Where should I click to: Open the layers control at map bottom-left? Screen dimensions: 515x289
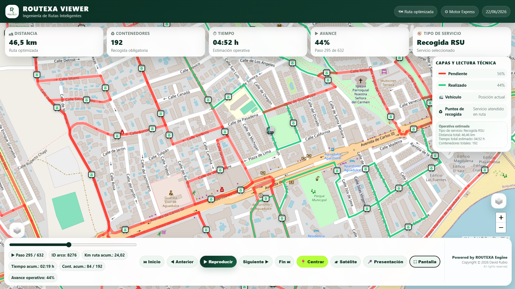[17, 230]
